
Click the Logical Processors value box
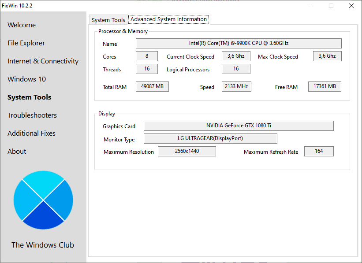tap(236, 69)
